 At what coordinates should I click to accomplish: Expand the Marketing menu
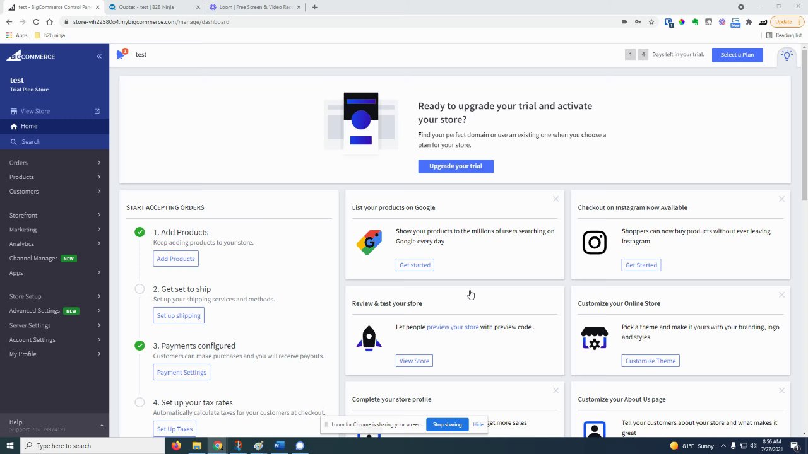[54, 230]
